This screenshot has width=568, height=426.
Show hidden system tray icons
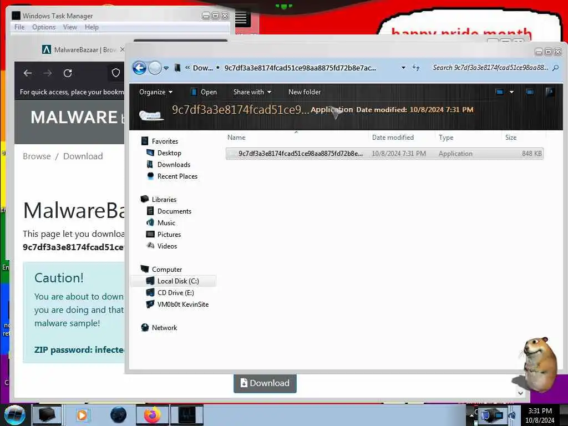[471, 415]
